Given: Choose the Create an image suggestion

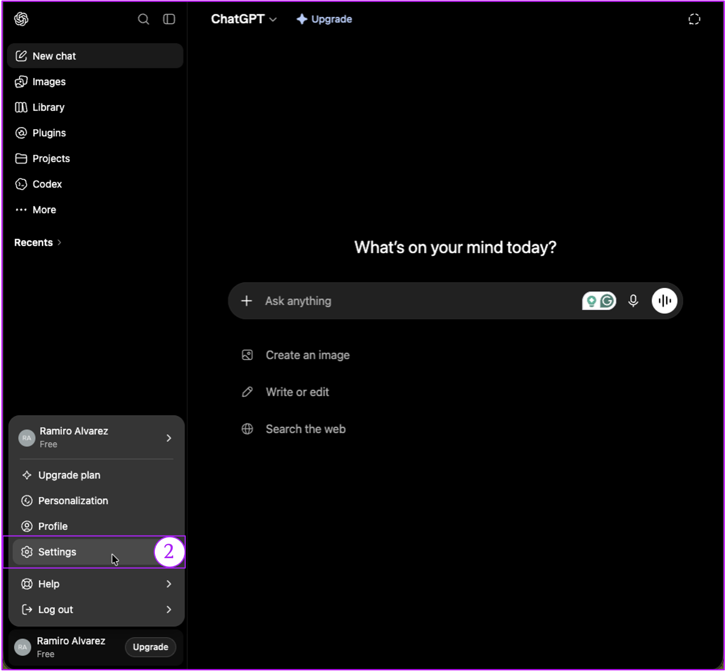Looking at the screenshot, I should (x=296, y=355).
